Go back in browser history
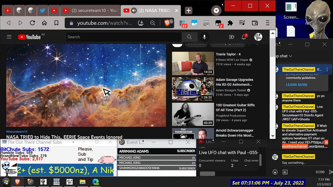 click(9, 23)
